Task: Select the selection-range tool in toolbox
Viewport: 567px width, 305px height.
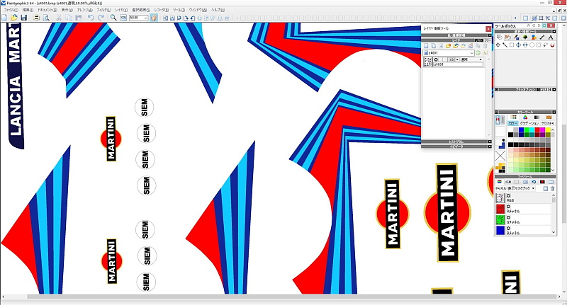Action: coord(500,38)
